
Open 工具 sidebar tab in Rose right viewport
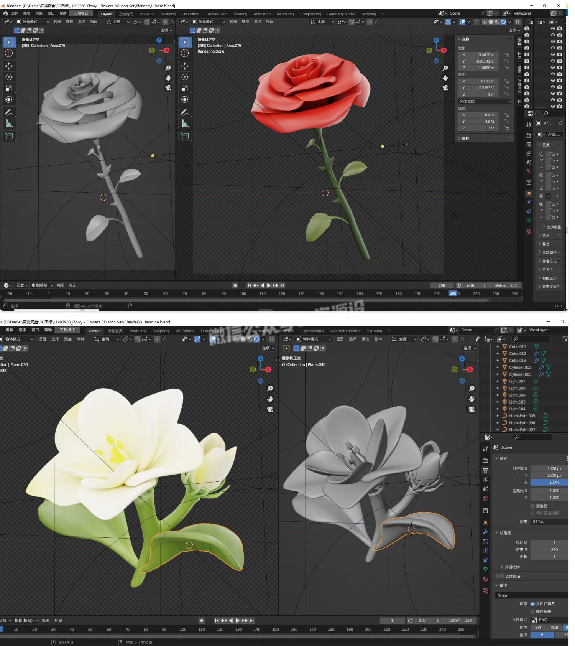click(519, 56)
